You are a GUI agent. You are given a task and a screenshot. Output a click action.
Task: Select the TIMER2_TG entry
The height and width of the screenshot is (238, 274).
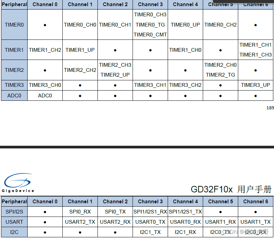tap(220, 75)
